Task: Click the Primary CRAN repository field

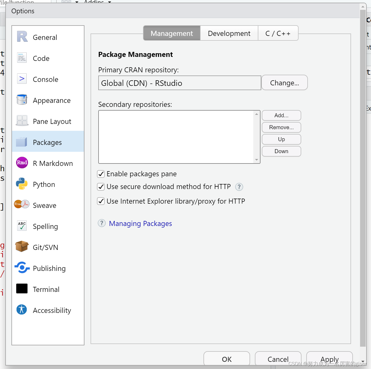Action: [180, 83]
